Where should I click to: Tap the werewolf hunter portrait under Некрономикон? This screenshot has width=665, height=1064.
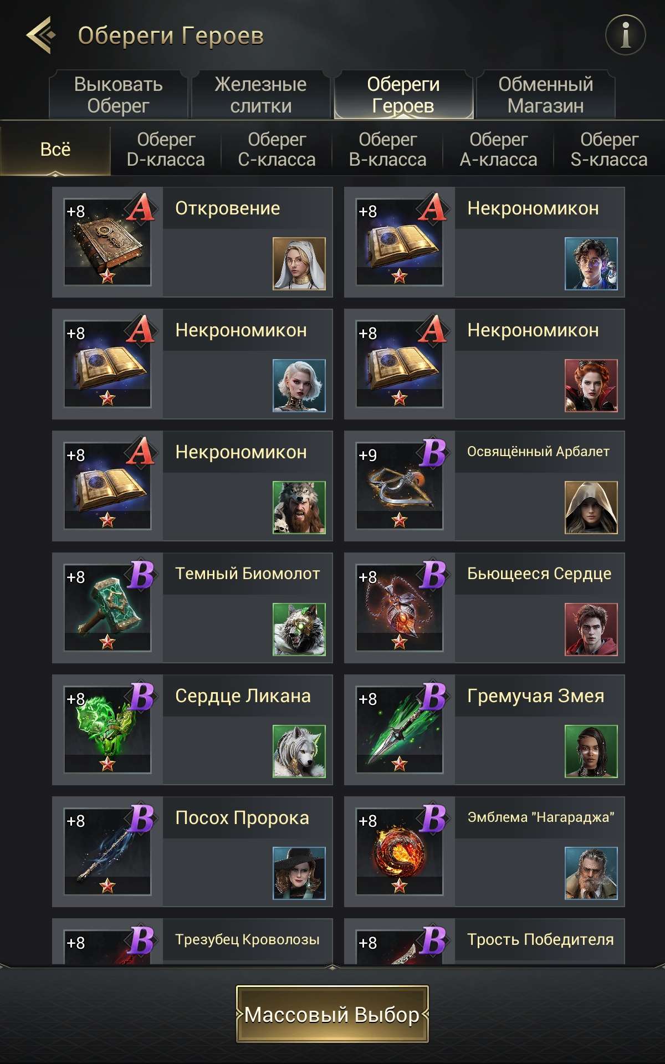[x=299, y=508]
